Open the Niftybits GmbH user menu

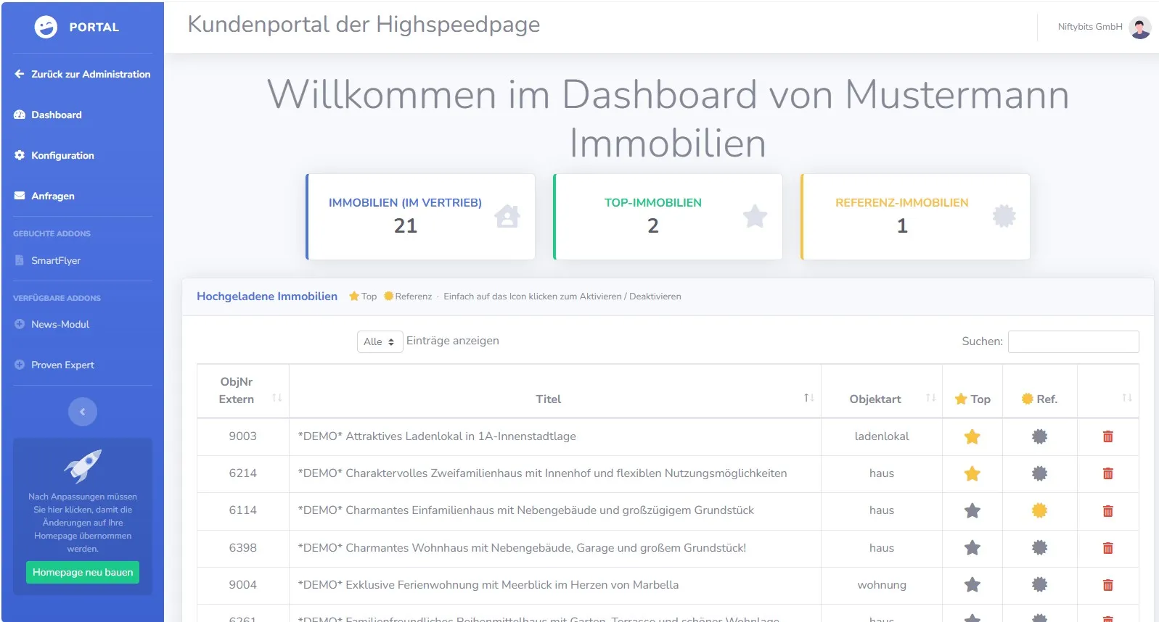(1104, 27)
